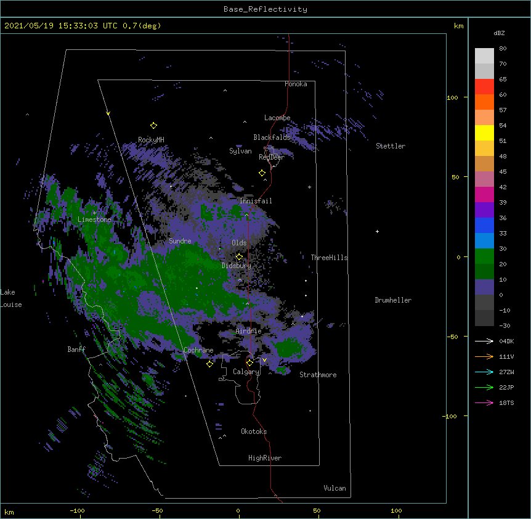Pick the yellow diamond marker between Olds and Didsbury
The image size is (531, 519).
point(239,257)
